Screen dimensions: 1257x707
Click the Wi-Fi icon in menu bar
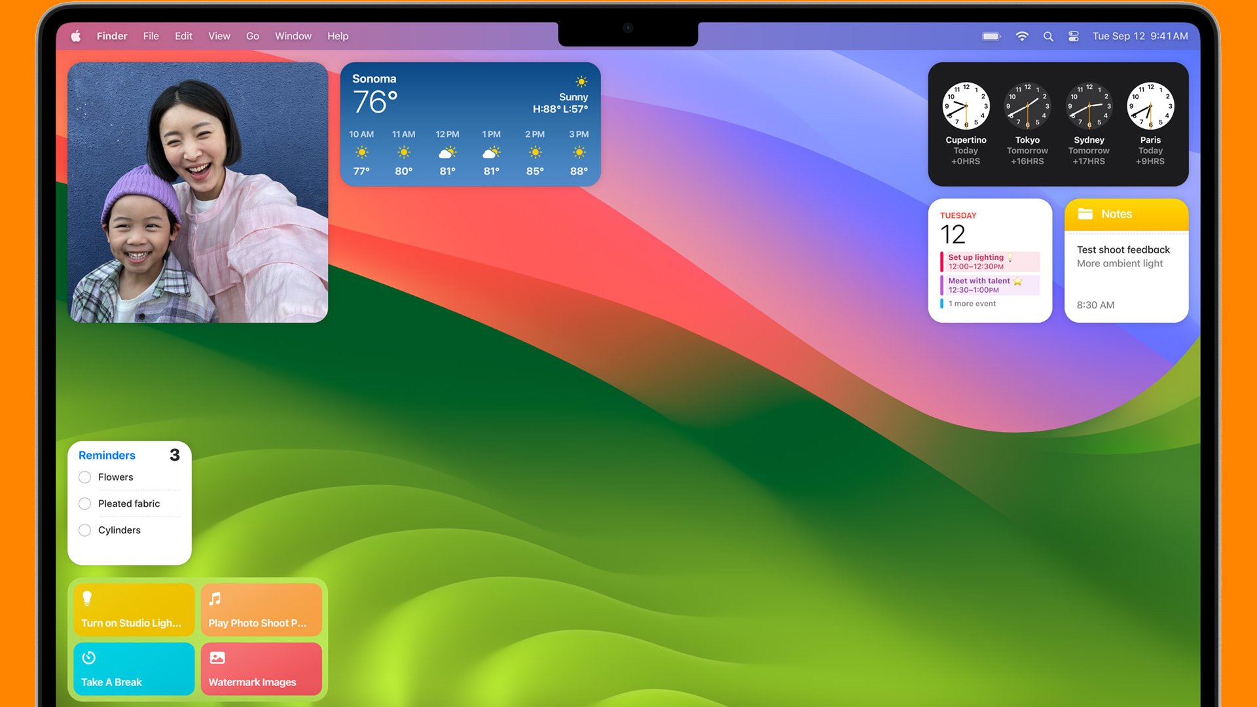pos(1021,35)
